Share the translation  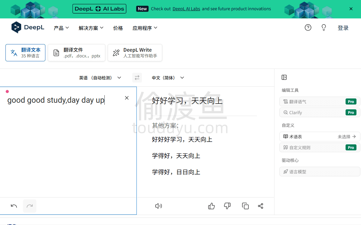coord(261,206)
